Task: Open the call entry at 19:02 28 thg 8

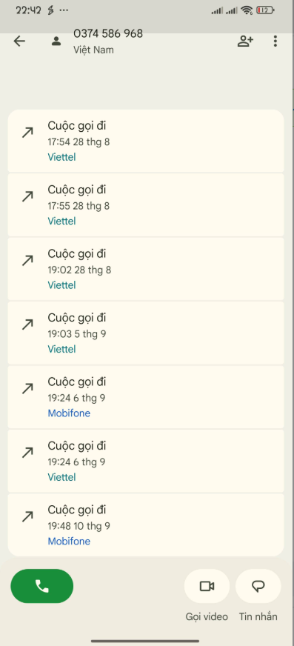Action: (x=146, y=269)
